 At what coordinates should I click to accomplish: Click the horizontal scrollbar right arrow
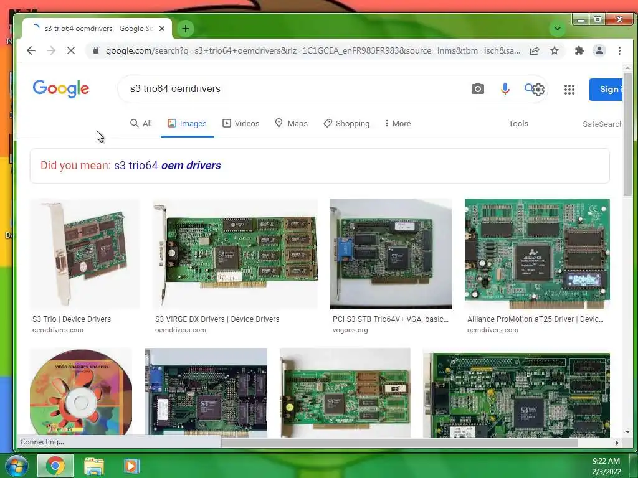pyautogui.click(x=617, y=443)
